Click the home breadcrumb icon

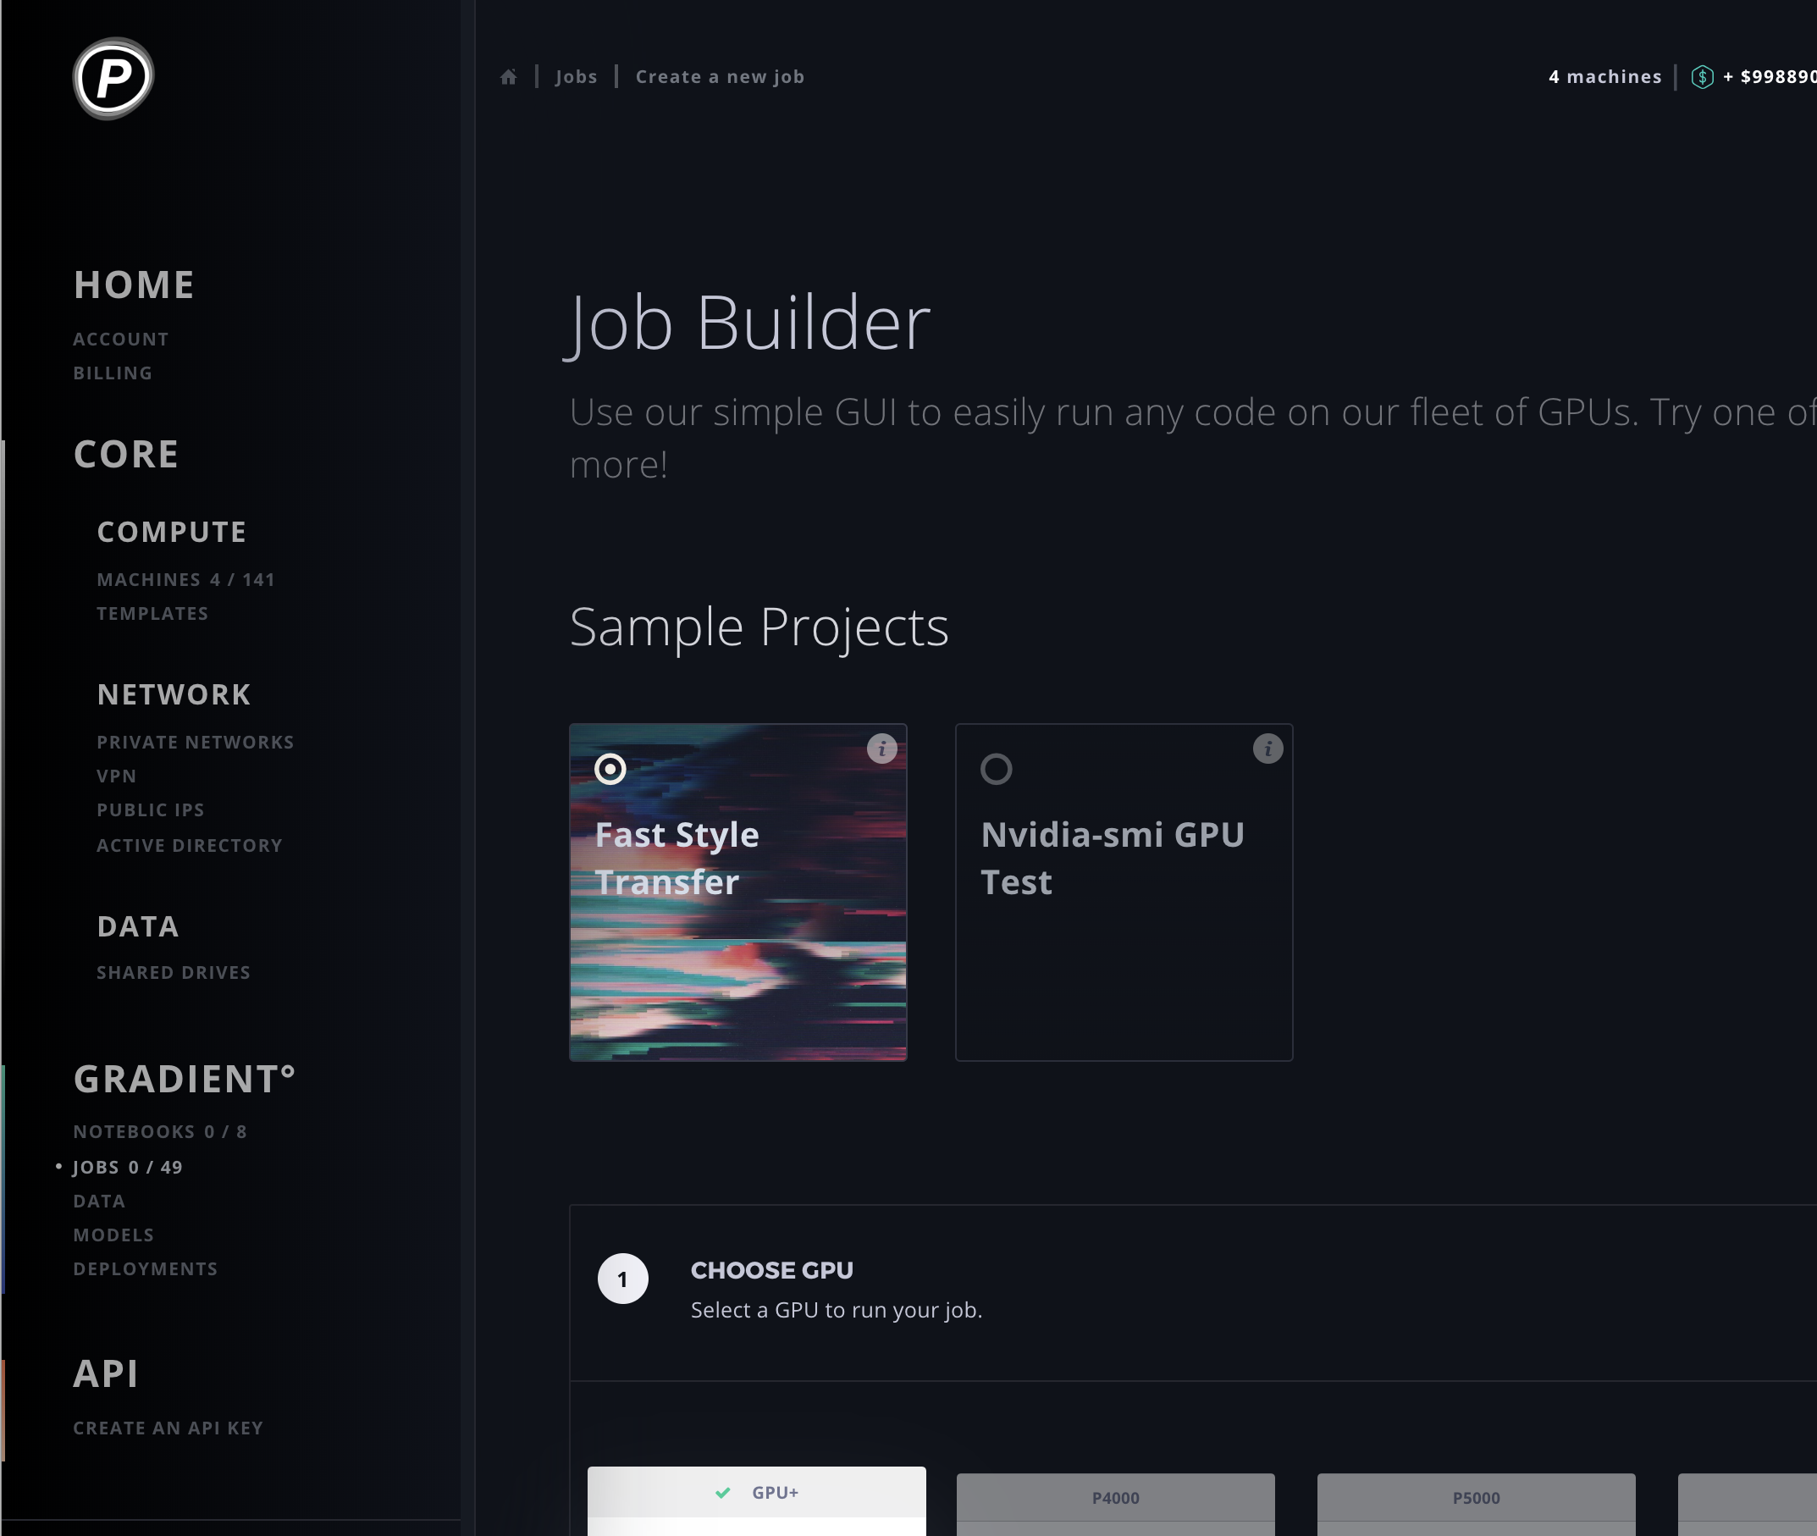click(509, 78)
